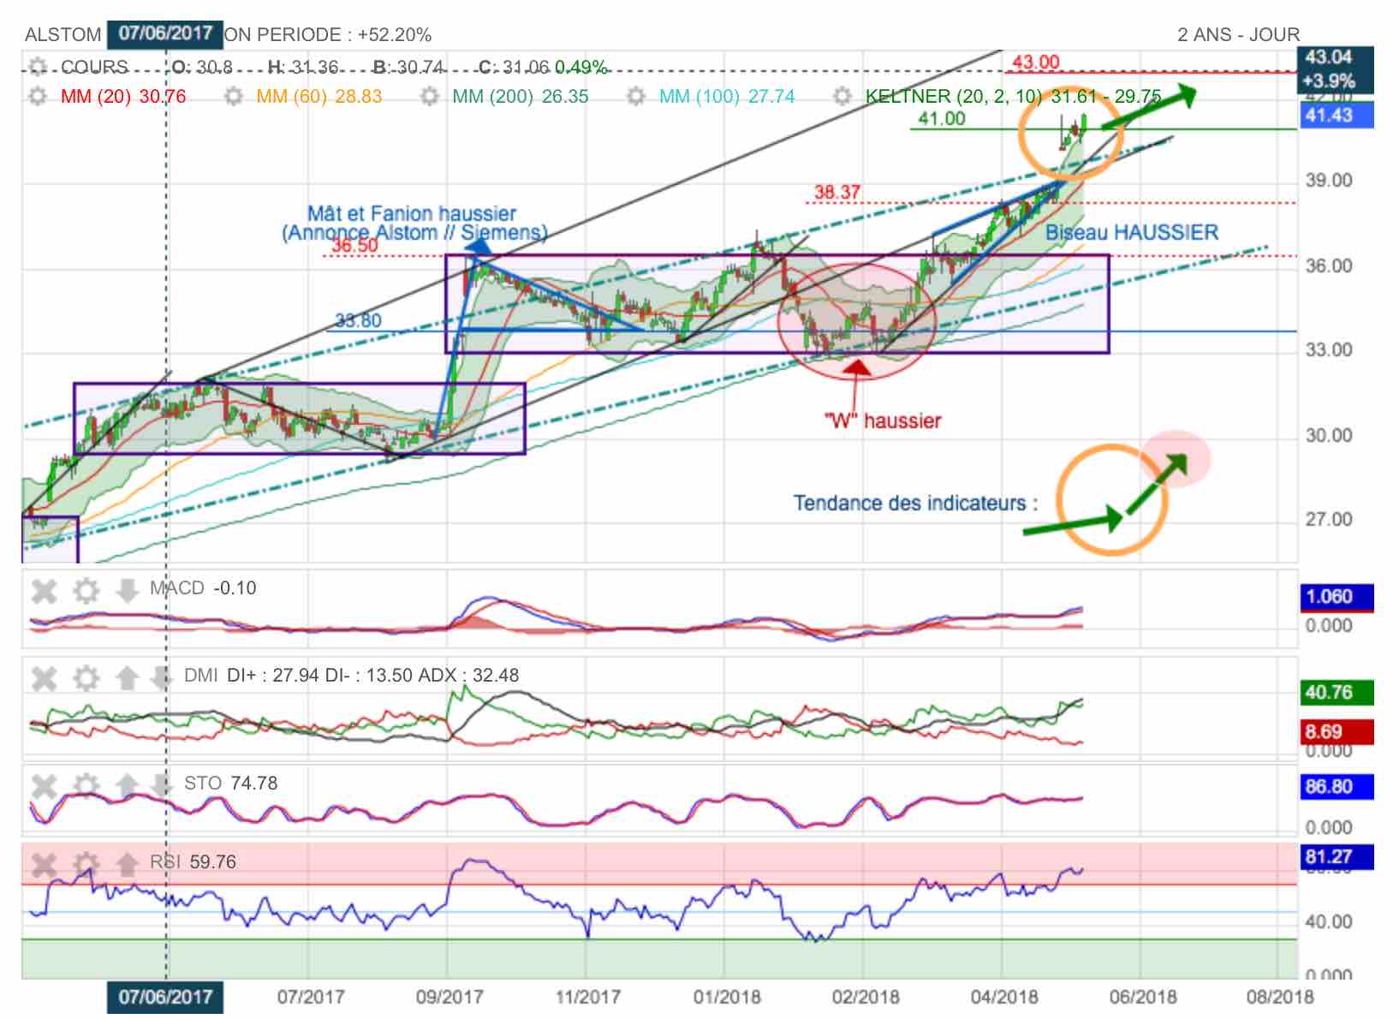The image size is (1399, 1019).
Task: Open settings gear for MM (60)
Action: 233,96
